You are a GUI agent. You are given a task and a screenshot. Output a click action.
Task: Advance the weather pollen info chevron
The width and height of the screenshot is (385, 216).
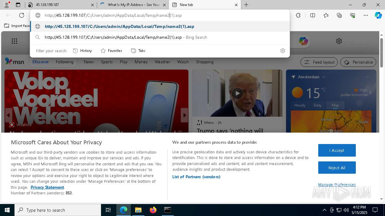pos(370,92)
